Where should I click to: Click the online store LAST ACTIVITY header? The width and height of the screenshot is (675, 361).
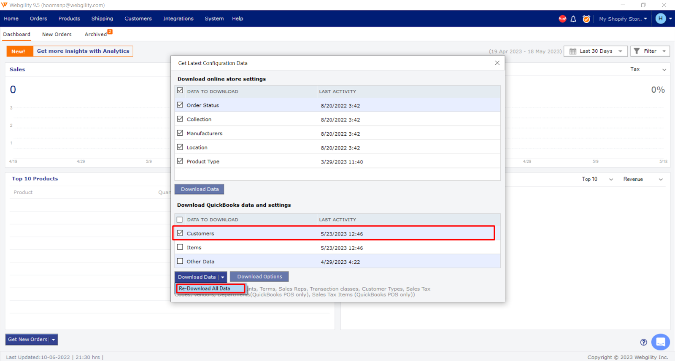(x=337, y=91)
